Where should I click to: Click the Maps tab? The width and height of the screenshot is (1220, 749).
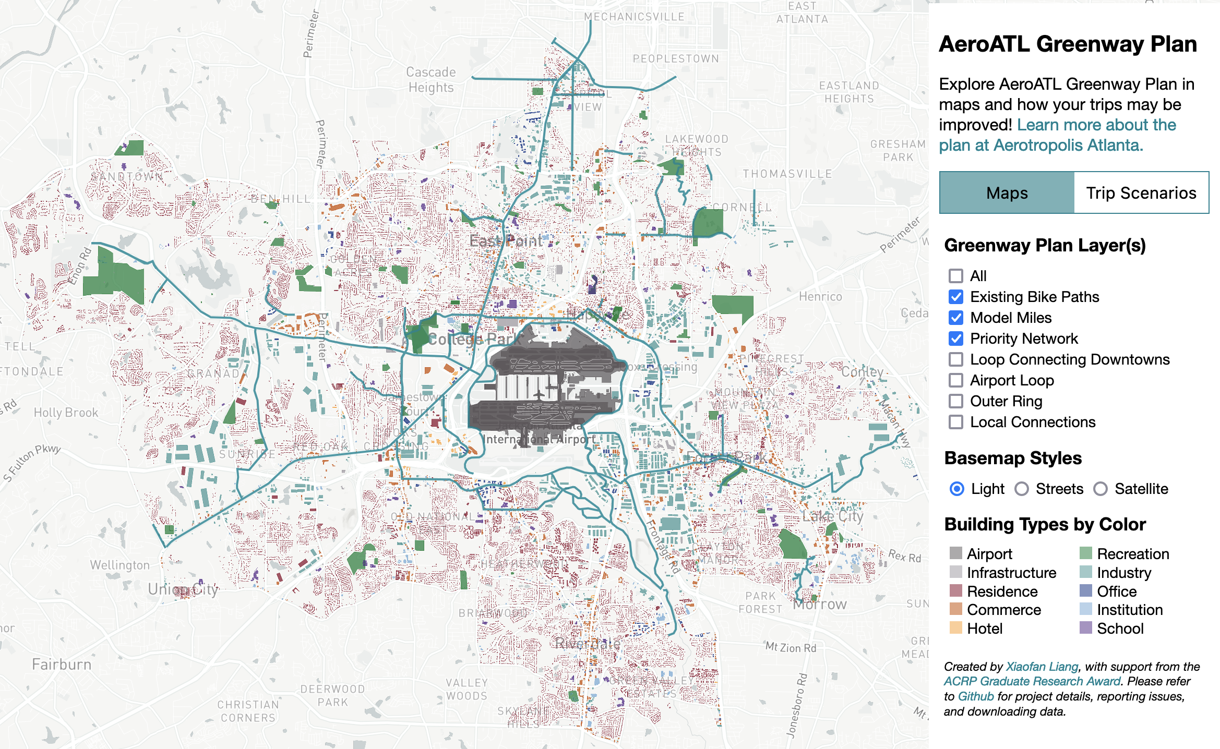click(1007, 192)
